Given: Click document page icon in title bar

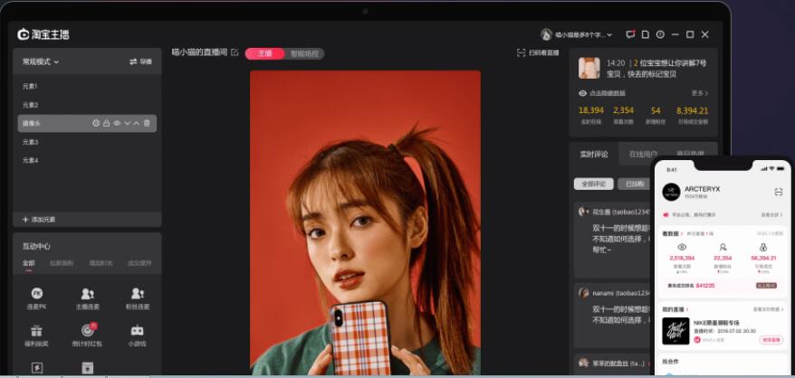Looking at the screenshot, I should click(645, 34).
